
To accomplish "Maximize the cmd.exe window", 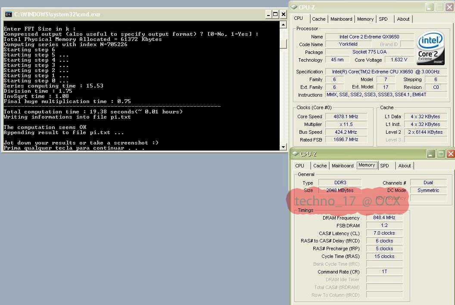I will click(275, 14).
